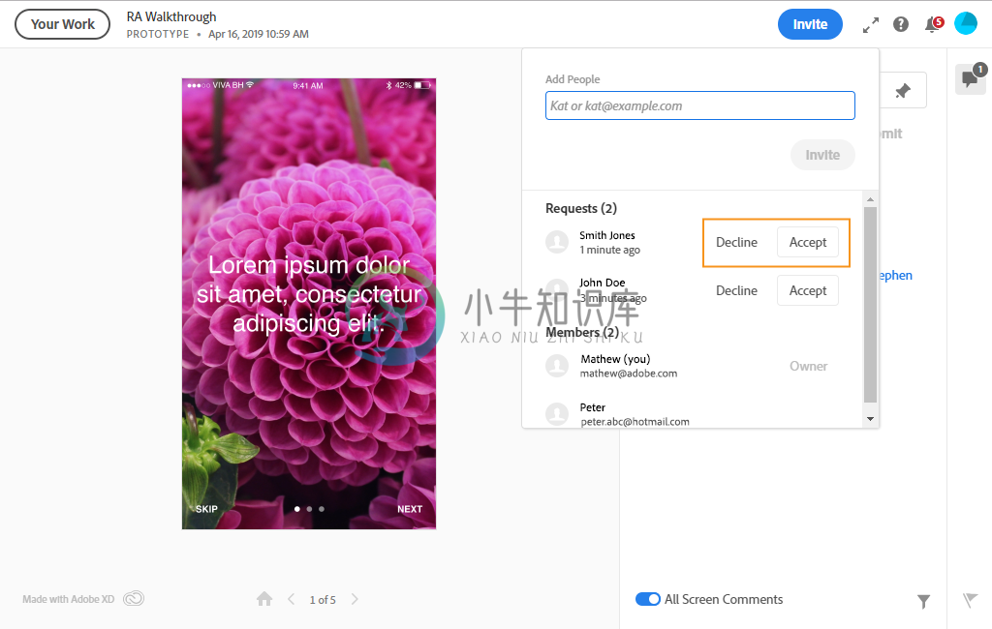Decline John Doe request
Screen dimensions: 992x629
pos(736,291)
